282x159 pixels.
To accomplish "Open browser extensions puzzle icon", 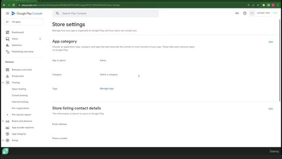I will 263,5.
